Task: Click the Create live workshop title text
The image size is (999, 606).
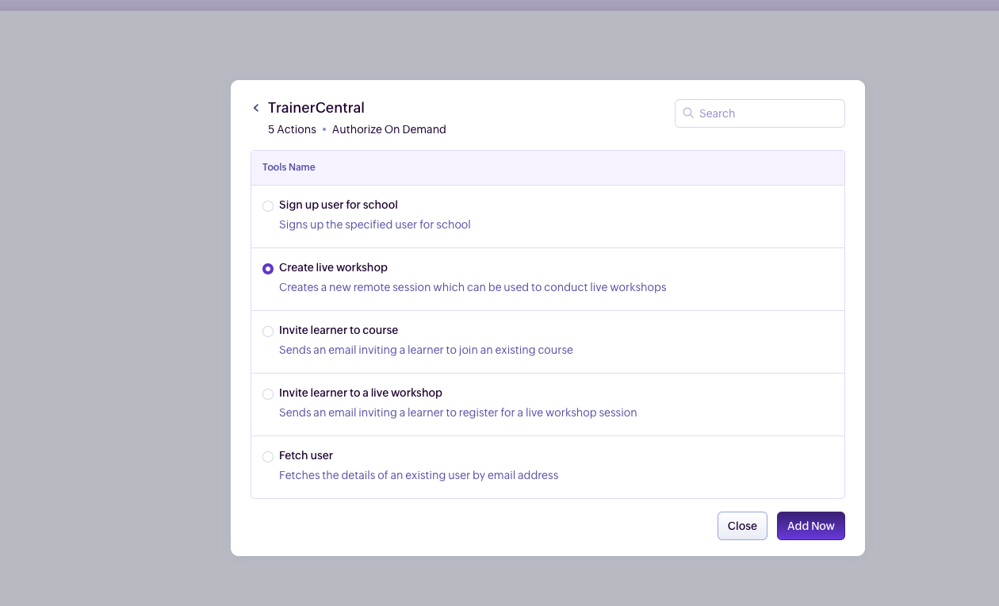Action: coord(333,267)
